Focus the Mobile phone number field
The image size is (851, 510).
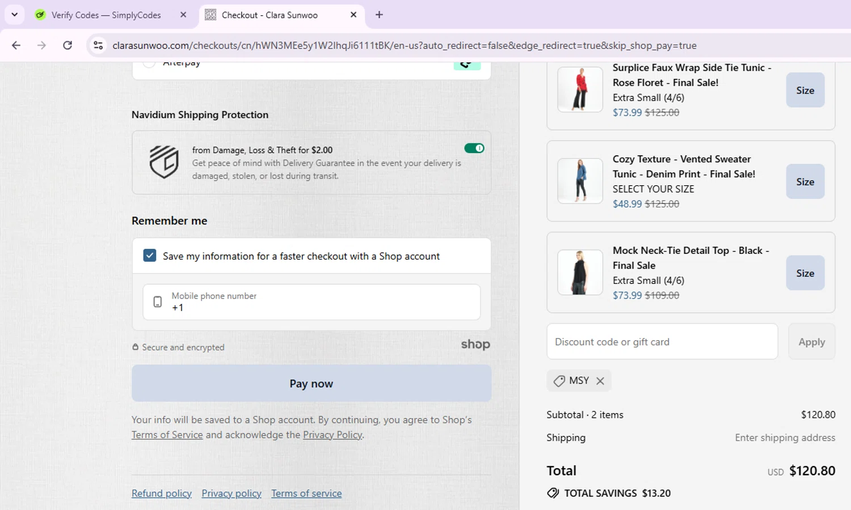(311, 302)
